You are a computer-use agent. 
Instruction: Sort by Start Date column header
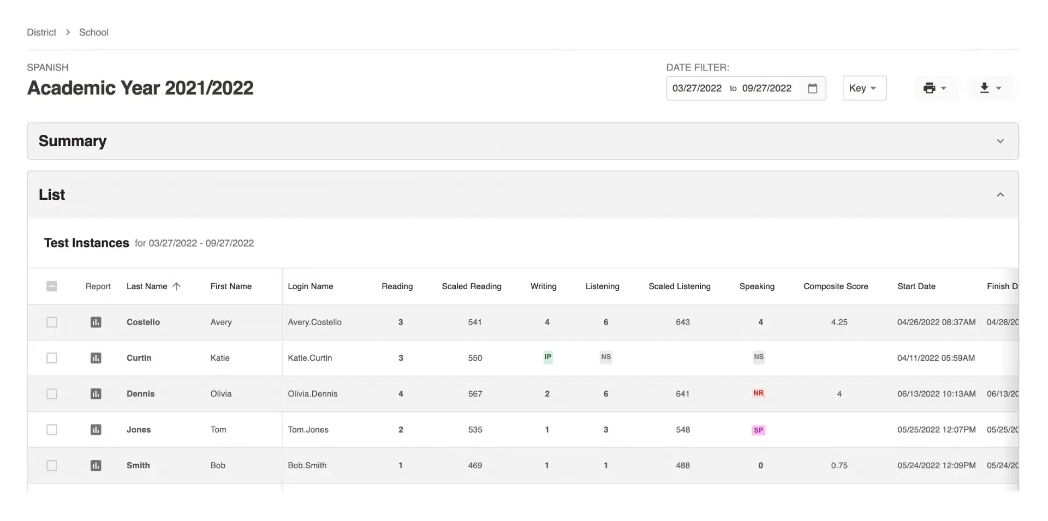click(916, 286)
